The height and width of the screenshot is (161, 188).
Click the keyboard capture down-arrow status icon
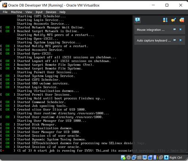pos(166,157)
